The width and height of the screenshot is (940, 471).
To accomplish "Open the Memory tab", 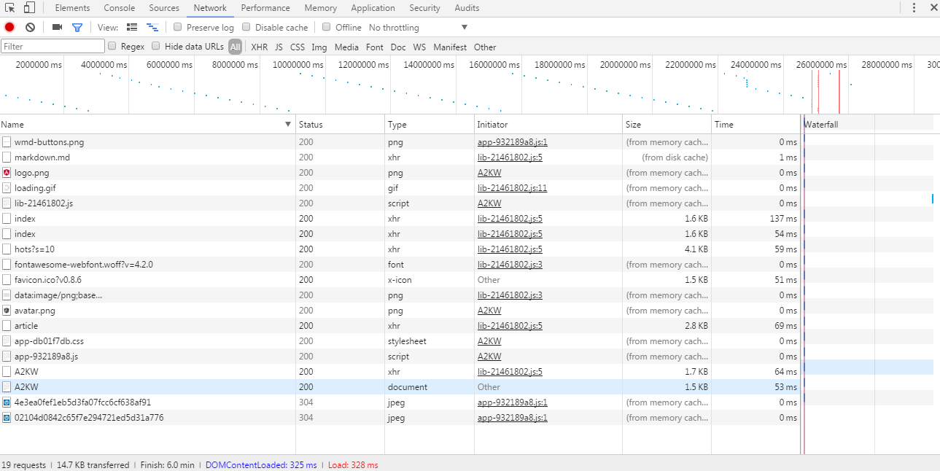I will [321, 8].
